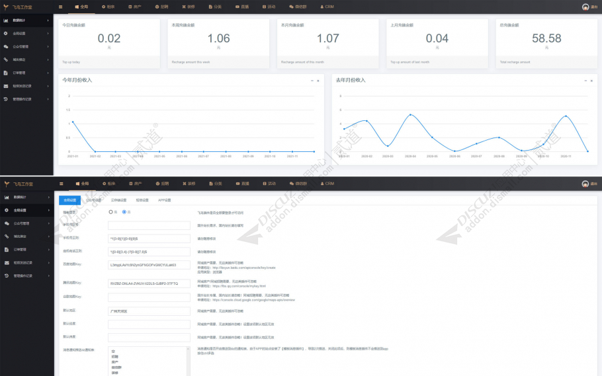Open 招聘 in lower settings top navigation
Image resolution: width=602 pixels, height=376 pixels.
(x=162, y=184)
